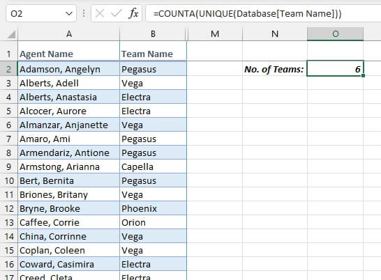Viewport: 381px width, 280px height.
Task: Click the 'No. of Teams:' label cell
Action: tap(275, 69)
